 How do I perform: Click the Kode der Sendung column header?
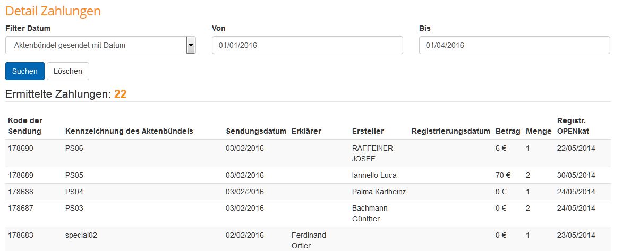point(25,126)
